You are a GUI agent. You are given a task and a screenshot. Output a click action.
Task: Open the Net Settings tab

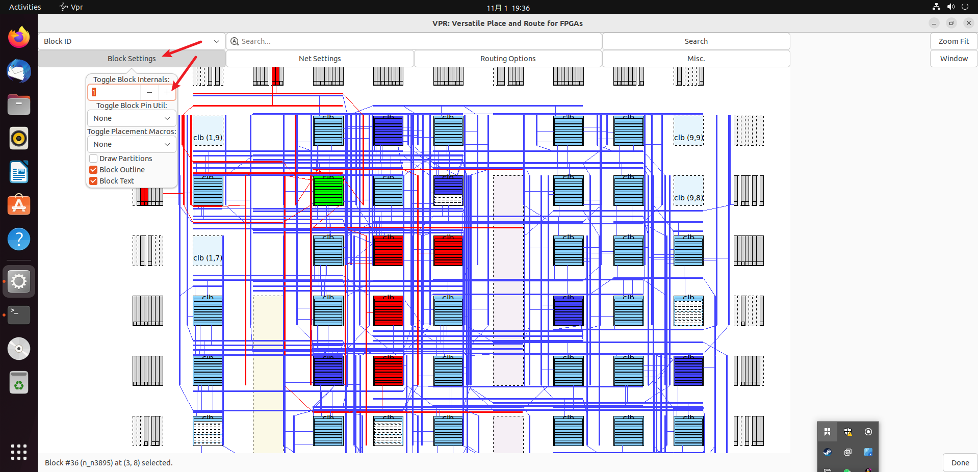pyautogui.click(x=320, y=59)
